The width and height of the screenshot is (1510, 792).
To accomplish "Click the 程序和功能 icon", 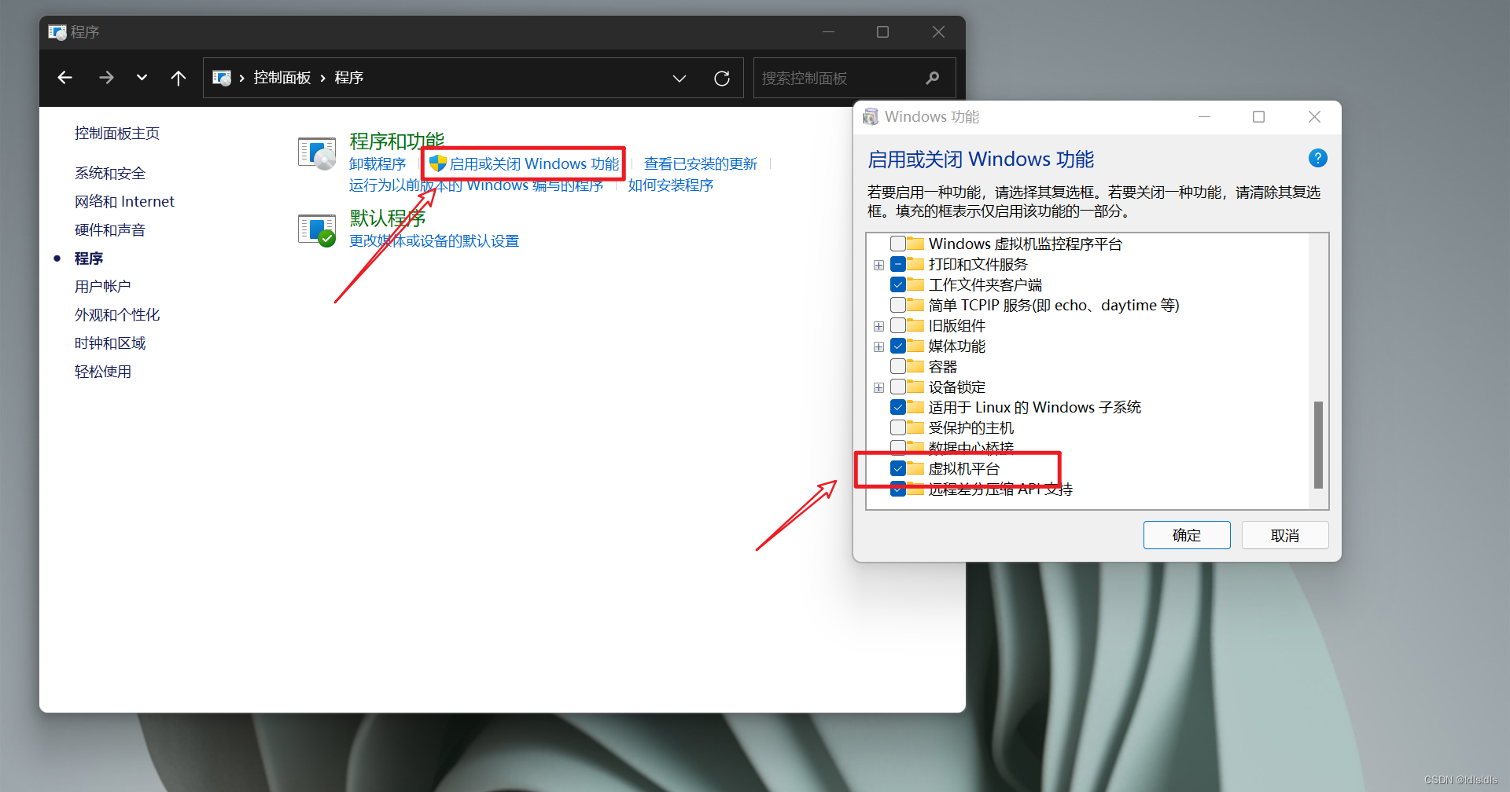I will [317, 153].
